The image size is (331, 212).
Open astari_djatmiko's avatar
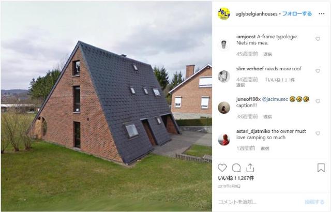pos(224,140)
